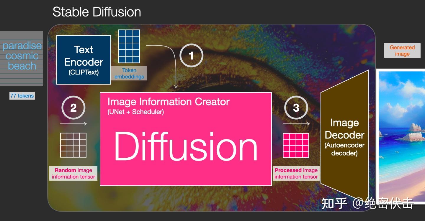This screenshot has width=425, height=221.
Task: Toggle the Text Encoder (CLIPText) block
Action: point(84,59)
